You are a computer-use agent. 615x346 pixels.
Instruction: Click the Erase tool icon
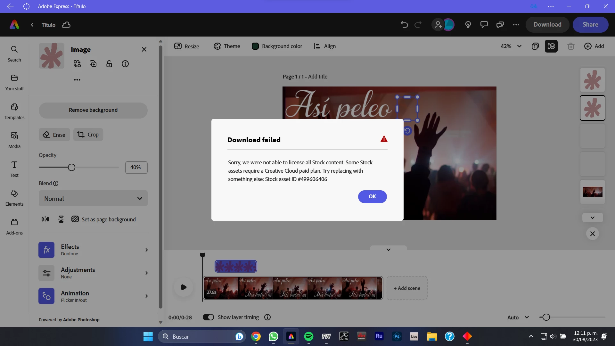[x=47, y=135]
